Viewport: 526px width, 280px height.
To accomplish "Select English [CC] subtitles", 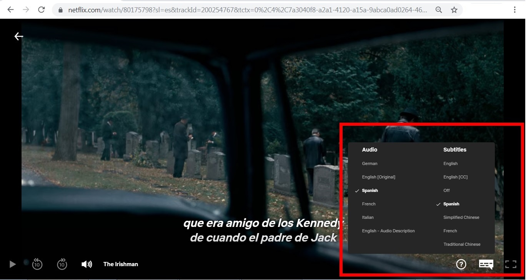I will (x=455, y=177).
